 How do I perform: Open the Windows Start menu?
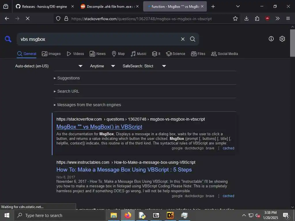7,215
